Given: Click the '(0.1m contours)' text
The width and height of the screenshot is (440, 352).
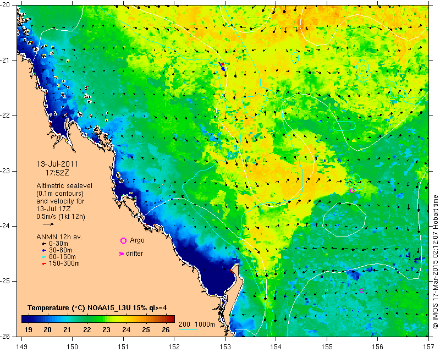Looking at the screenshot, I should [60, 194].
